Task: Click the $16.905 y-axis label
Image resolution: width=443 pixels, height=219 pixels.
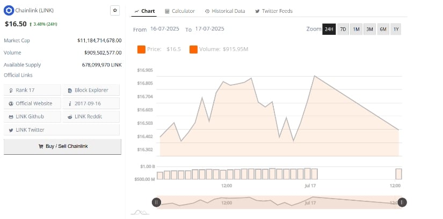Action: 145,70
